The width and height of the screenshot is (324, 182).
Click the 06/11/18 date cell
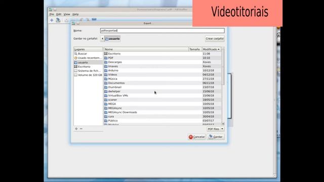[208, 83]
